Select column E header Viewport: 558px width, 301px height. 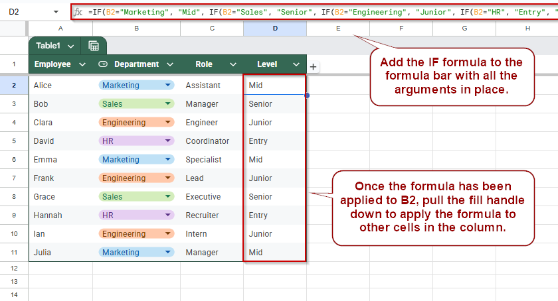pos(338,29)
